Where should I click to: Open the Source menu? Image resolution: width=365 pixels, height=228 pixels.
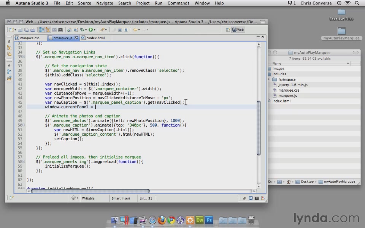pos(84,3)
